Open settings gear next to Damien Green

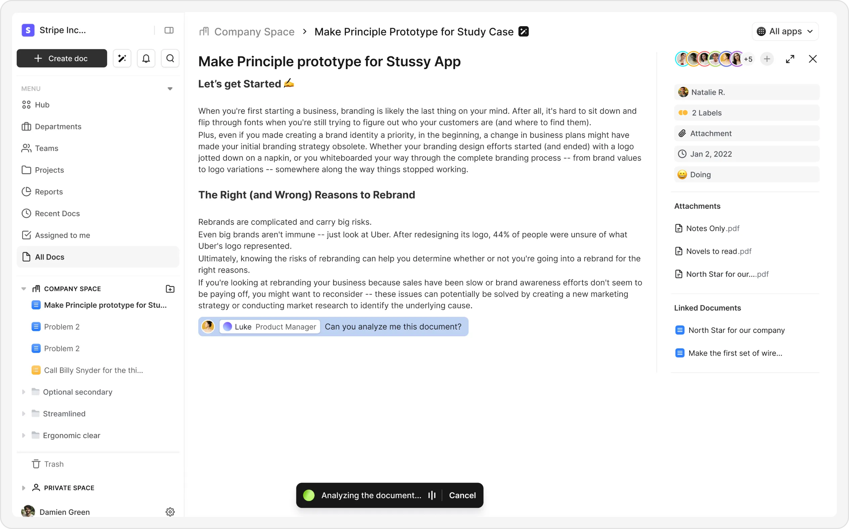pyautogui.click(x=170, y=512)
